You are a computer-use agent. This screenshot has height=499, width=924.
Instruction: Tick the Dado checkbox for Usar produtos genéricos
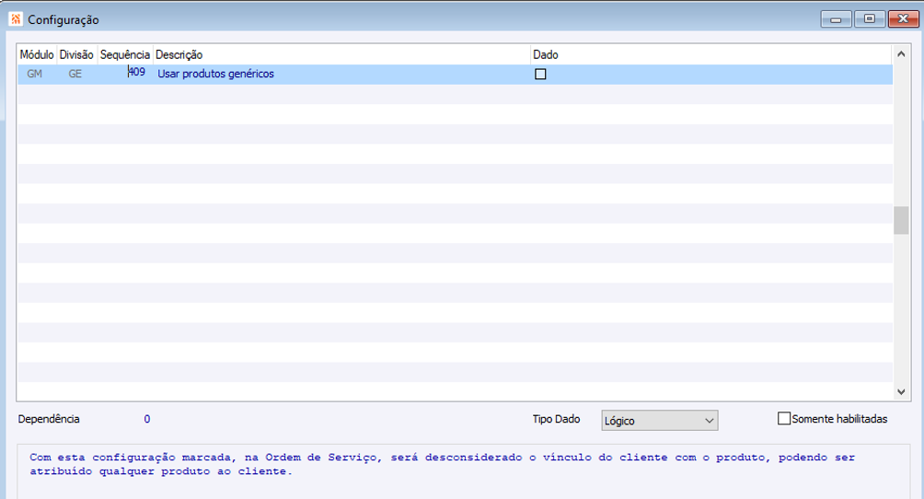540,75
